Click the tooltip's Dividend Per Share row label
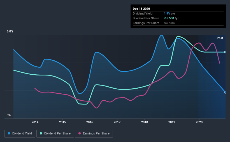The height and width of the screenshot is (142, 230). [146, 18]
